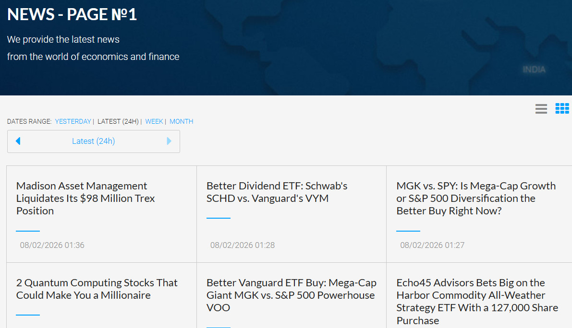Switch to list view layout
Image resolution: width=572 pixels, height=328 pixels.
coord(541,109)
